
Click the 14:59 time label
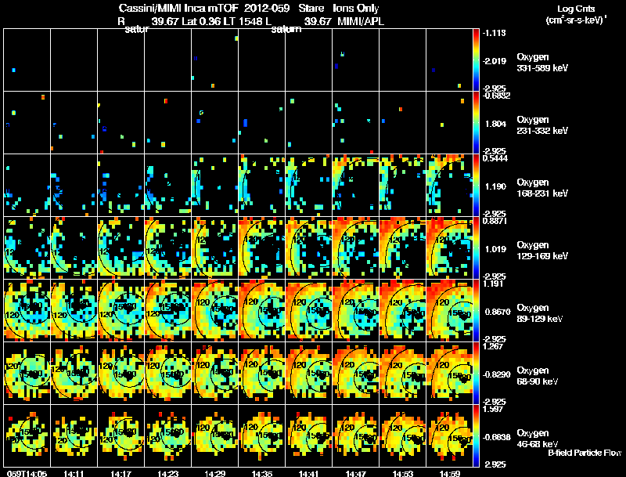pos(449,474)
